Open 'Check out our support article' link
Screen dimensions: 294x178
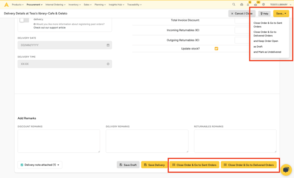[x=49, y=27]
